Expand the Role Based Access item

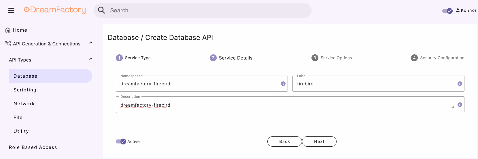33,147
